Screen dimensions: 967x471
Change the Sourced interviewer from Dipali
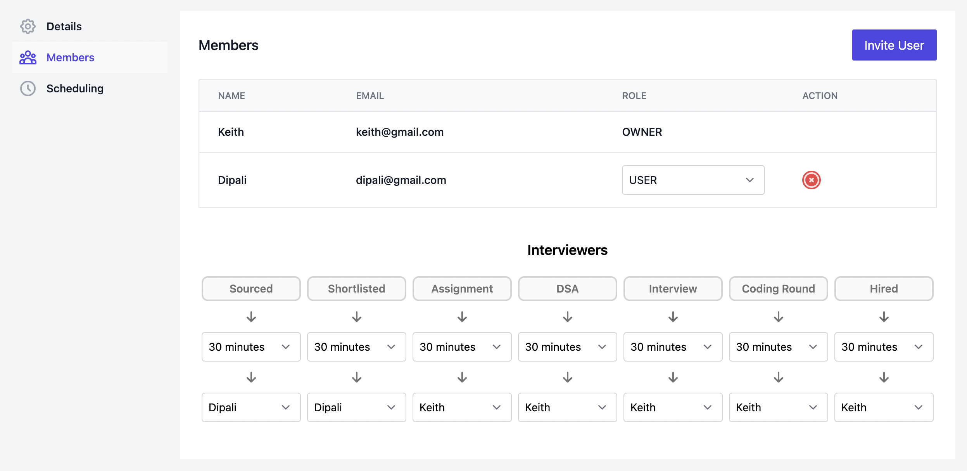pyautogui.click(x=251, y=407)
